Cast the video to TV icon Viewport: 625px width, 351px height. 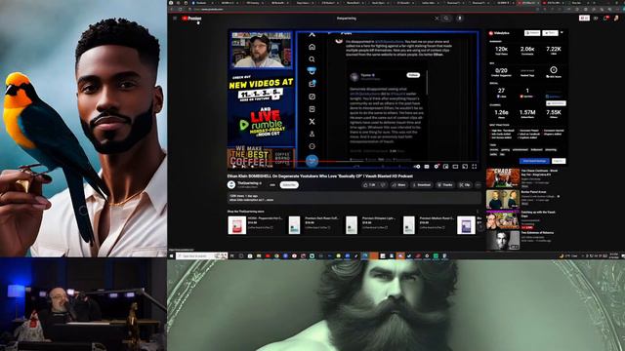tap(465, 167)
